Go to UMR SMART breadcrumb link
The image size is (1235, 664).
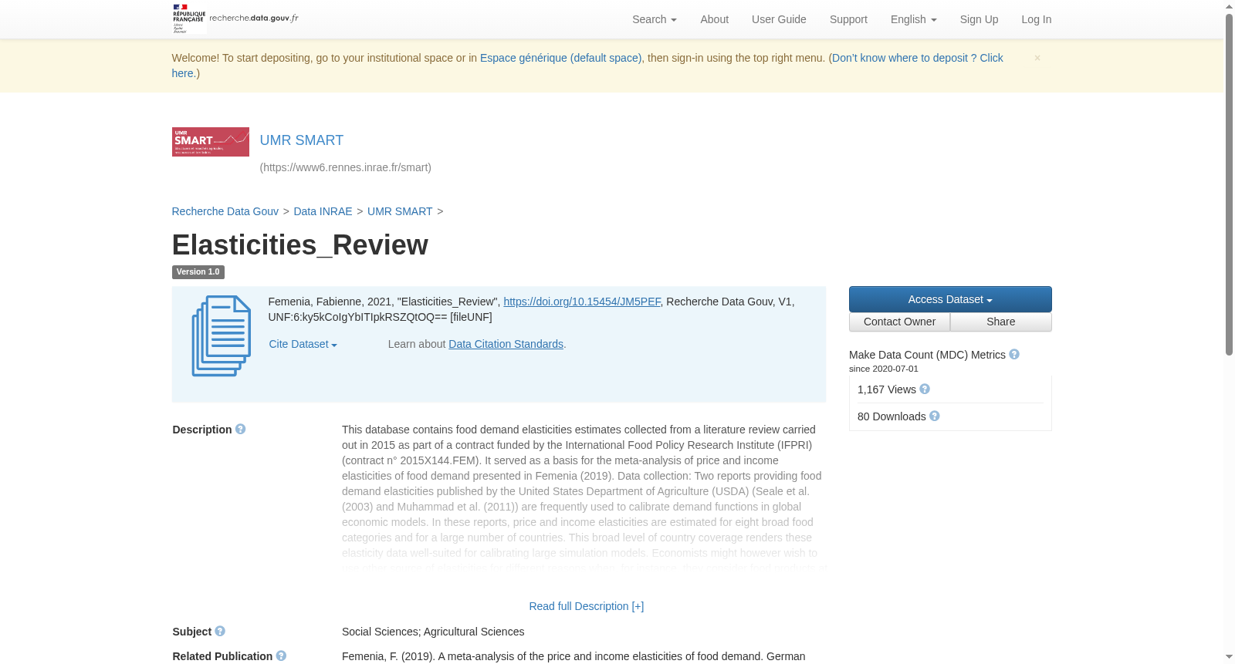400,211
